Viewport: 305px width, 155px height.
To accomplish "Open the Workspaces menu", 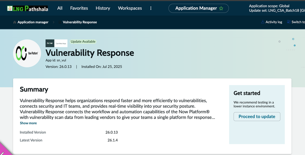I will pyautogui.click(x=130, y=8).
